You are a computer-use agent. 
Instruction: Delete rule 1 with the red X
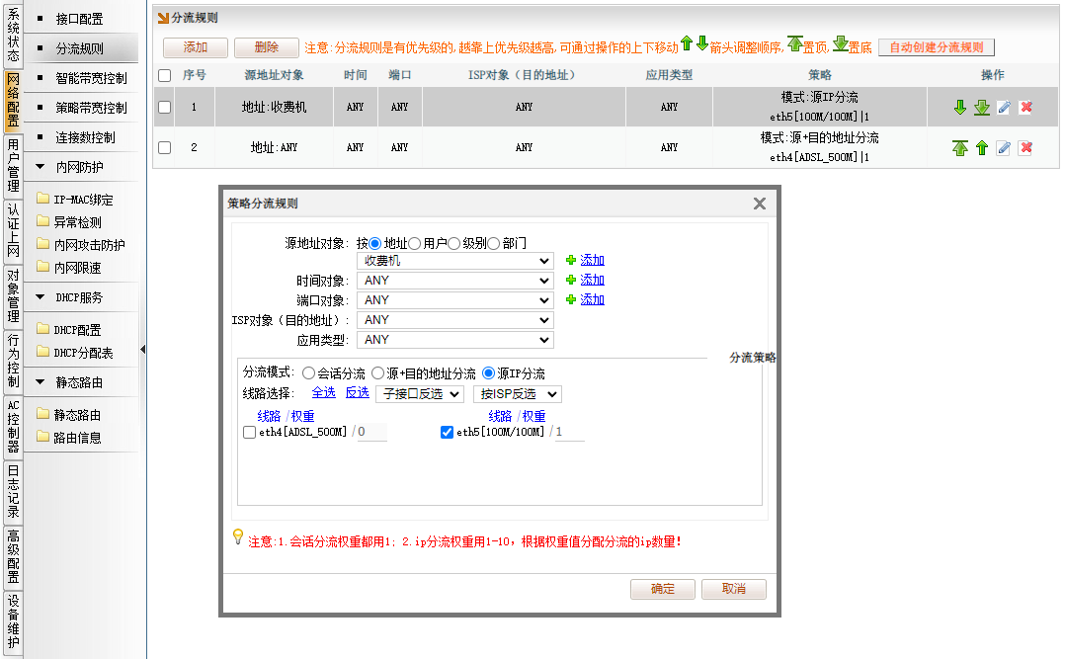click(1025, 108)
